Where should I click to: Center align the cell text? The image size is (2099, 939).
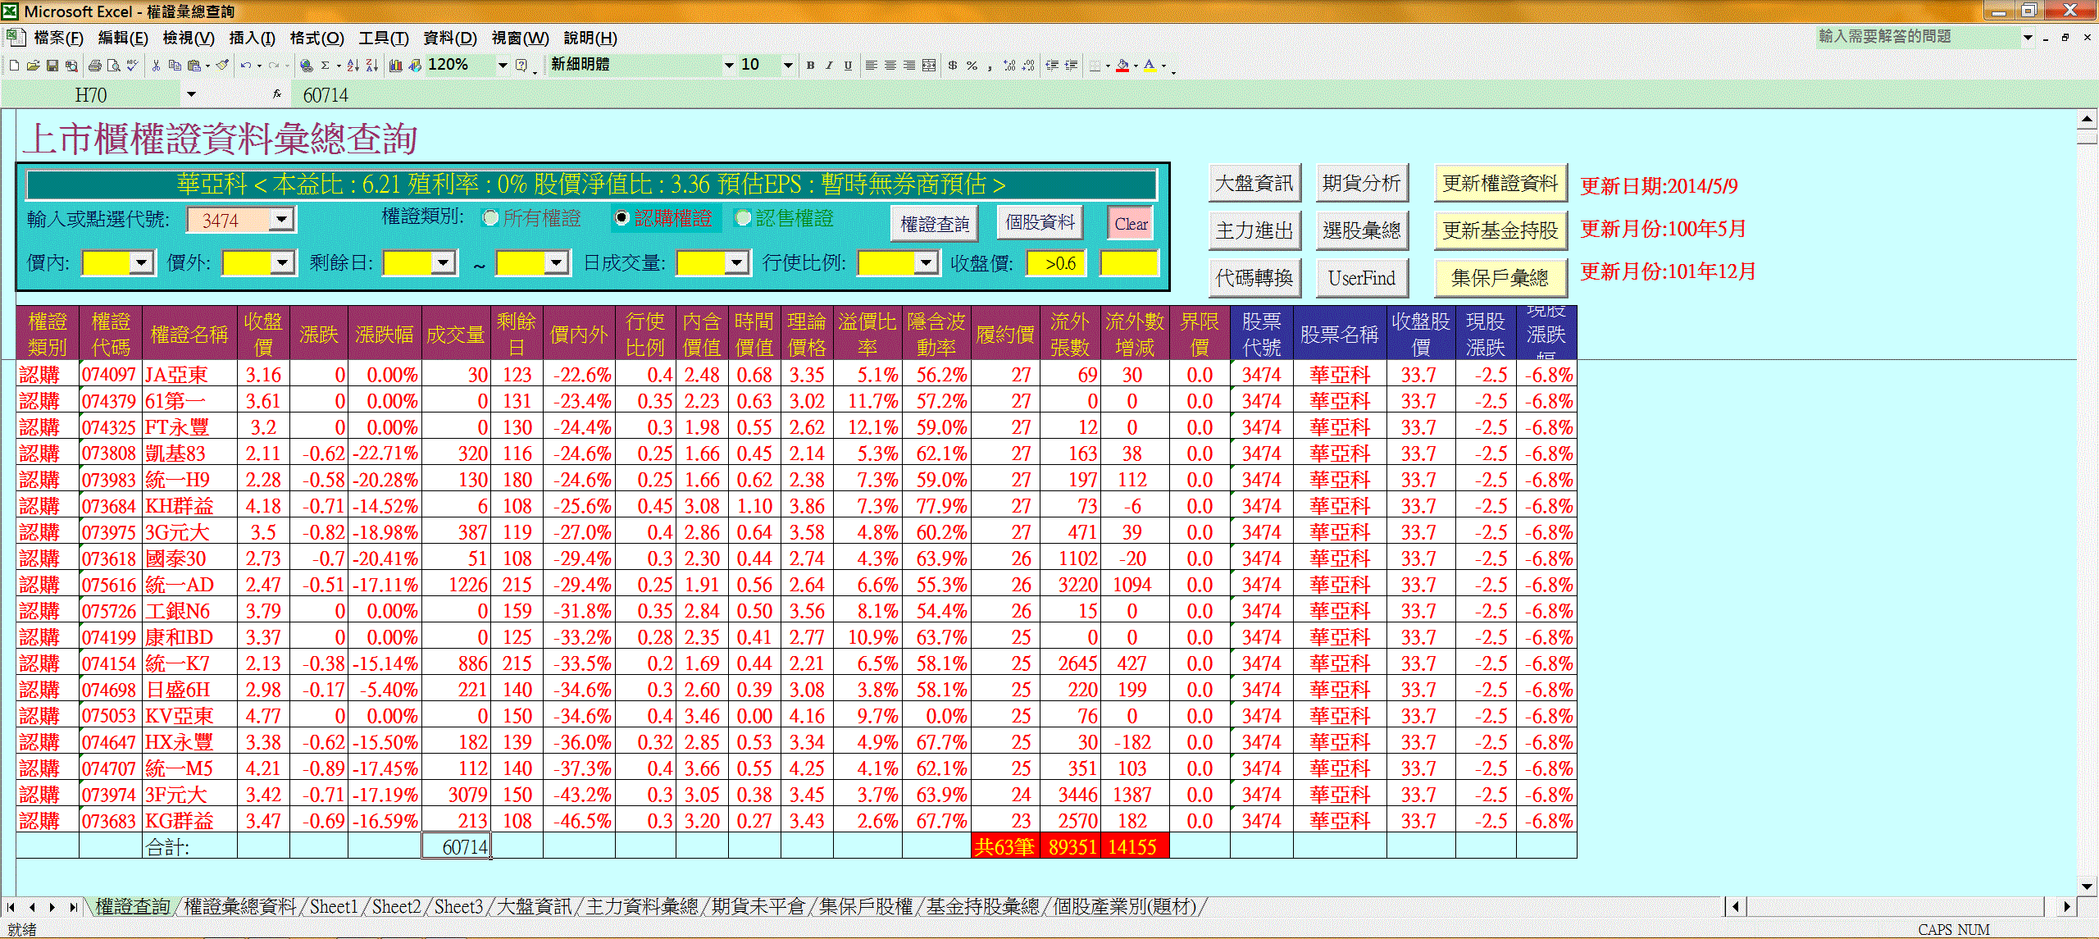tap(890, 66)
